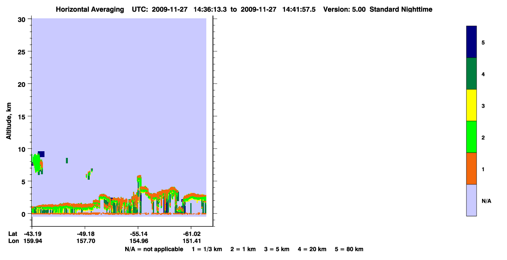Click the '3 = 5 km' legend text
This screenshot has width=507, height=260.
277,249
